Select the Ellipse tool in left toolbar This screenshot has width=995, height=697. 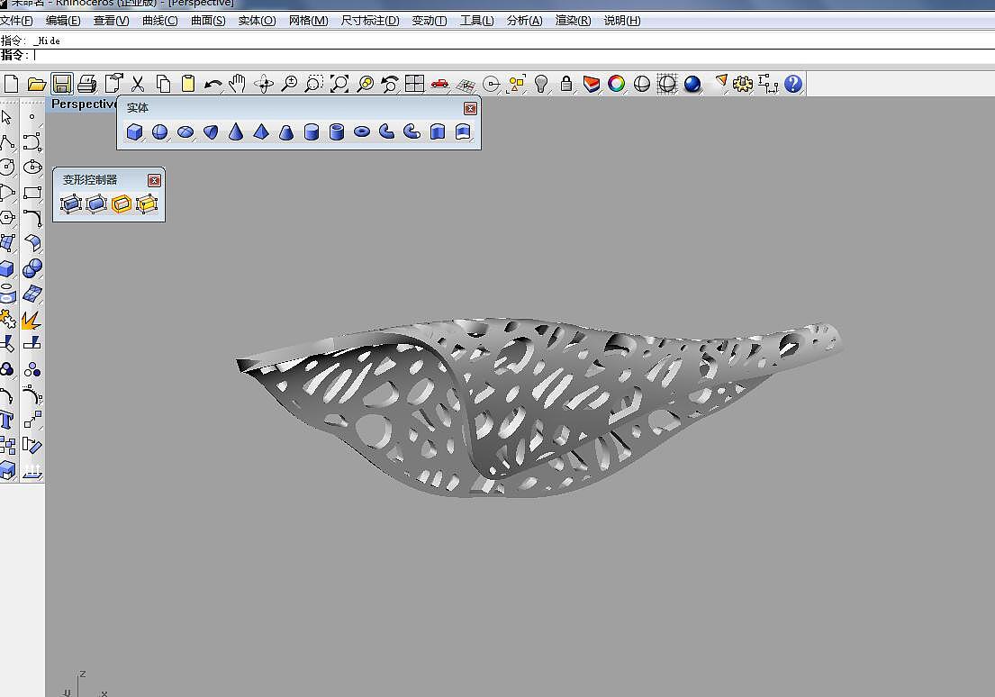pyautogui.click(x=32, y=167)
